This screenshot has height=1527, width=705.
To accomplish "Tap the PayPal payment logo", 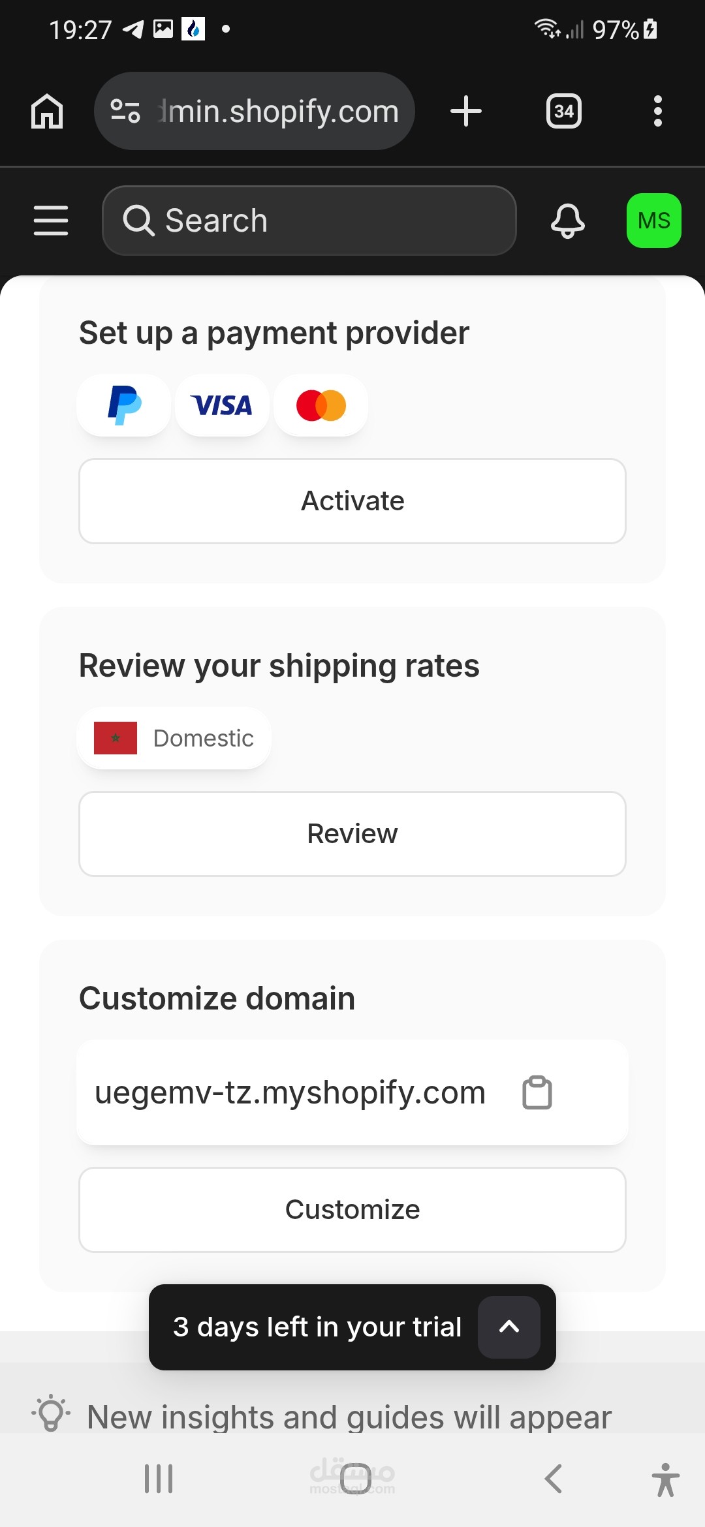I will [124, 405].
